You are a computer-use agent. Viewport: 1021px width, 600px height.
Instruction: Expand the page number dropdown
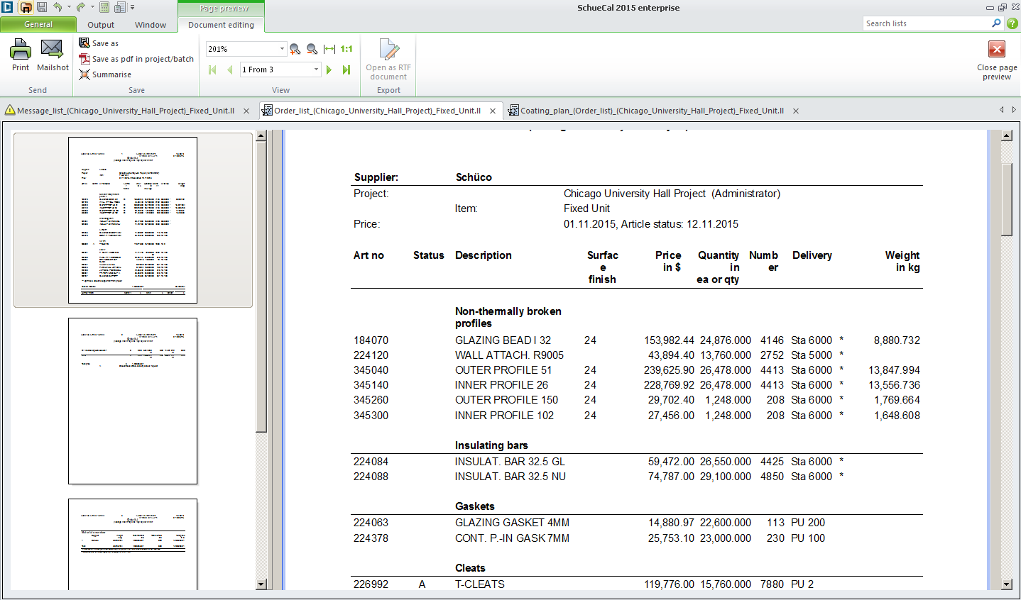[316, 70]
